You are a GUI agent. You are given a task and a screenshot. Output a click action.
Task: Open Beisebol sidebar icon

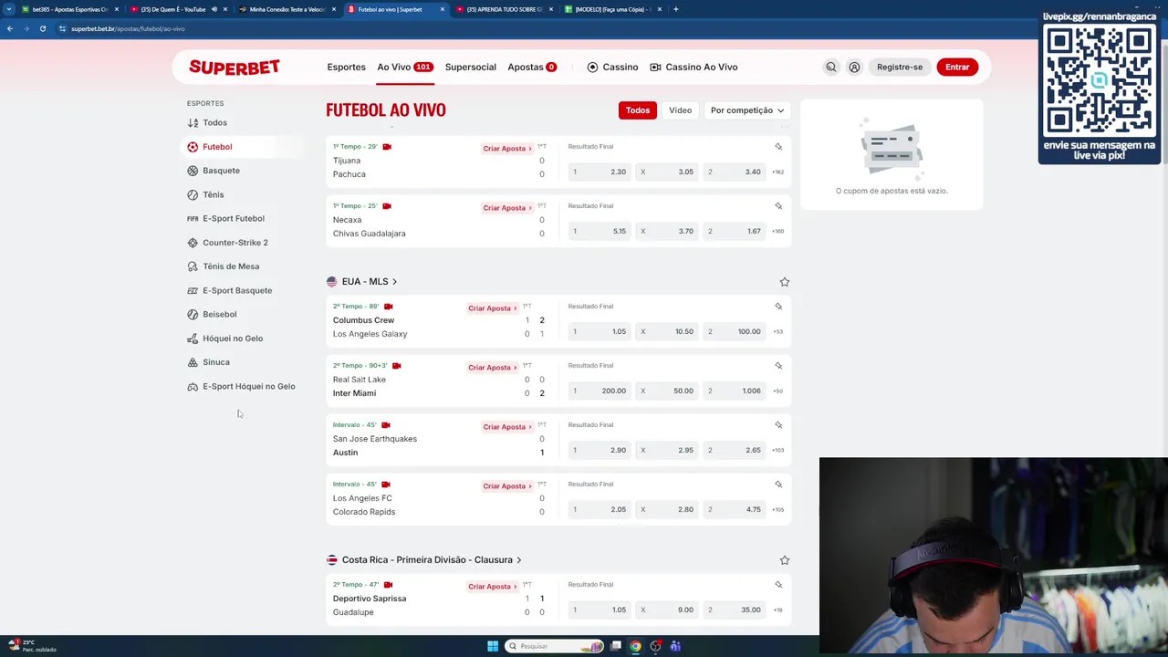click(193, 314)
